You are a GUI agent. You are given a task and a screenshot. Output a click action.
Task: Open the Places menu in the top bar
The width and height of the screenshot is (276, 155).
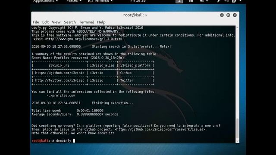coord(74,1)
